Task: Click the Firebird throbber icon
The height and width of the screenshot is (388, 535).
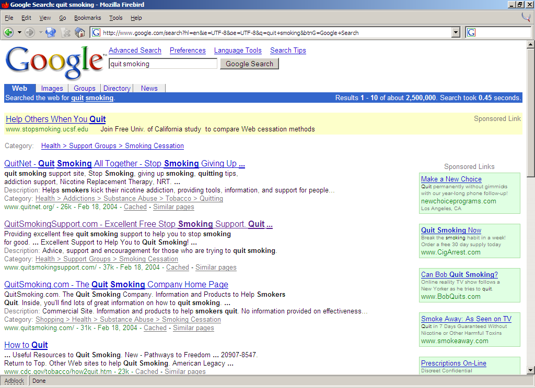Action: click(x=526, y=18)
